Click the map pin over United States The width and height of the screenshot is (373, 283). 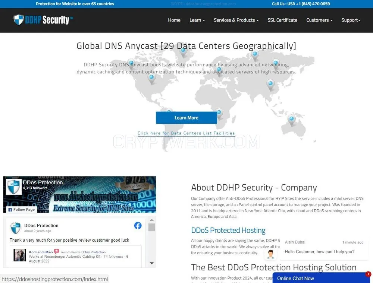(151, 79)
